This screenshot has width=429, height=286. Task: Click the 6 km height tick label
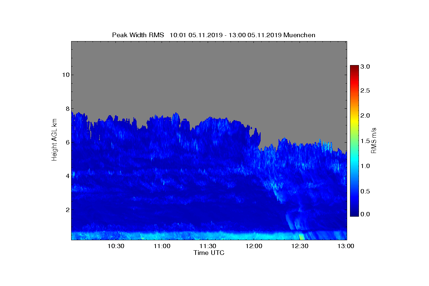(67, 142)
